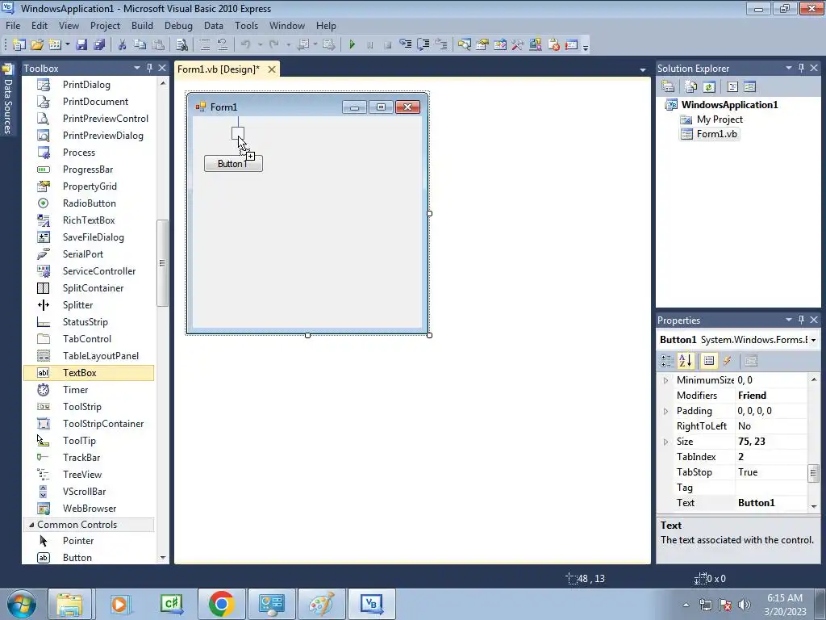
Task: Click the TabIndex value field
Action: 771,457
